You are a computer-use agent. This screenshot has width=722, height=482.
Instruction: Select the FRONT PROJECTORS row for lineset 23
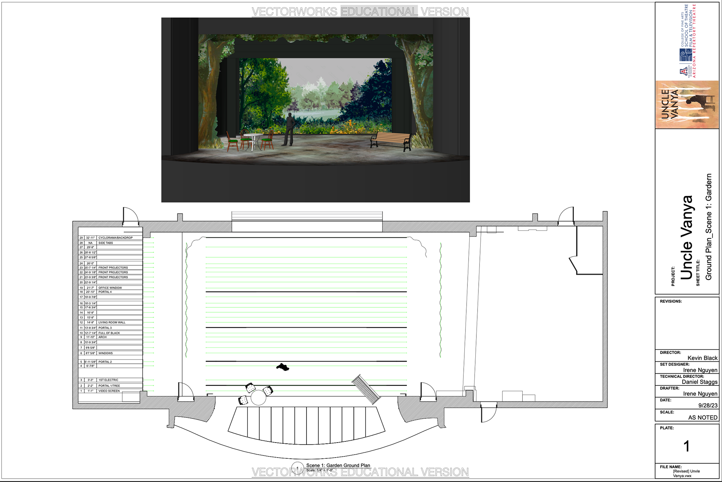113,267
